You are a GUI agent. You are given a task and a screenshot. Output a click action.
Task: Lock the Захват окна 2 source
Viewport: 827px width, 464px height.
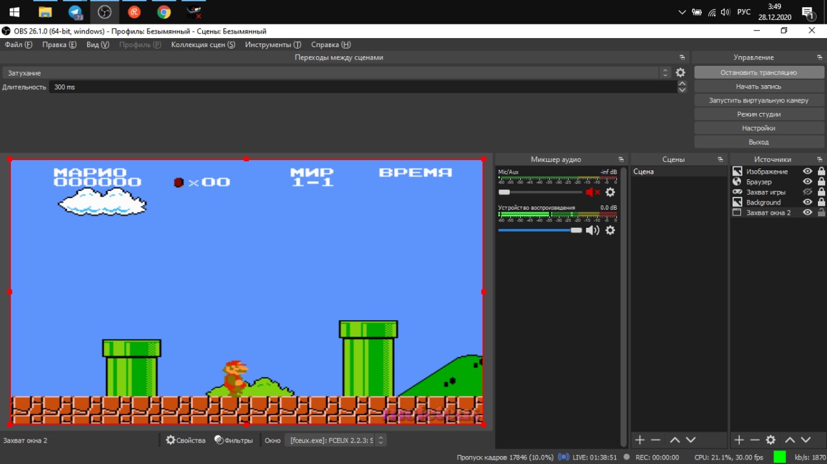(821, 212)
